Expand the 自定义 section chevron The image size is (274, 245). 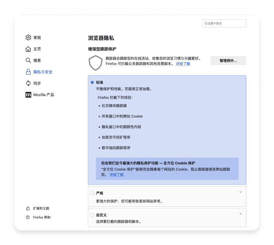pyautogui.click(x=240, y=214)
